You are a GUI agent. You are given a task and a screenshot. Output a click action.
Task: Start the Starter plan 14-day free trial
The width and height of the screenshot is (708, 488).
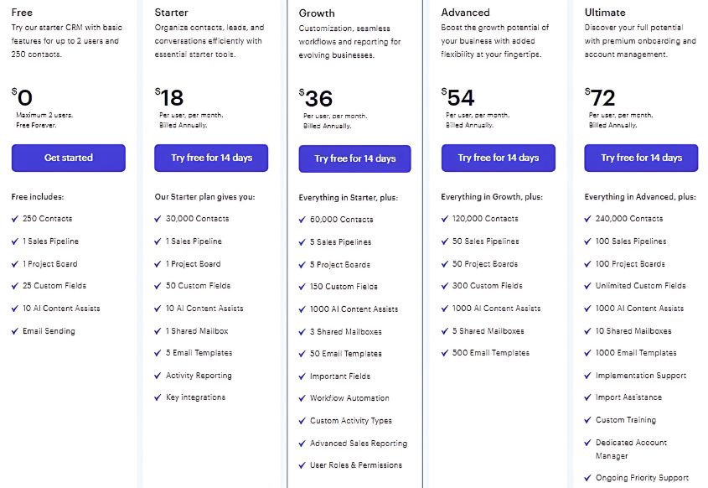[x=211, y=158]
